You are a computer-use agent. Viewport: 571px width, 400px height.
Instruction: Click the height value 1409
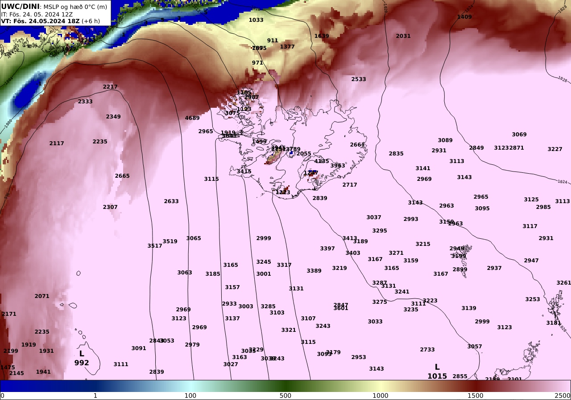point(464,17)
